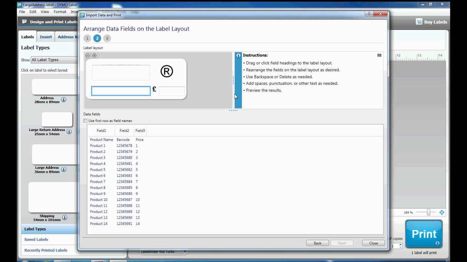Click the info icon on the Print button

pos(437,243)
